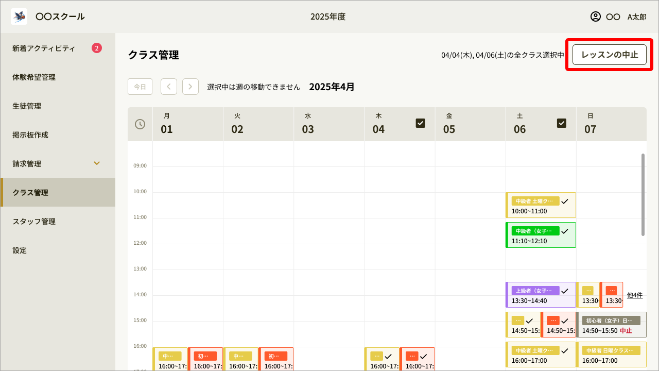Uncheck the checkbox on the 木 04 column header
This screenshot has height=371, width=659.
click(x=421, y=123)
